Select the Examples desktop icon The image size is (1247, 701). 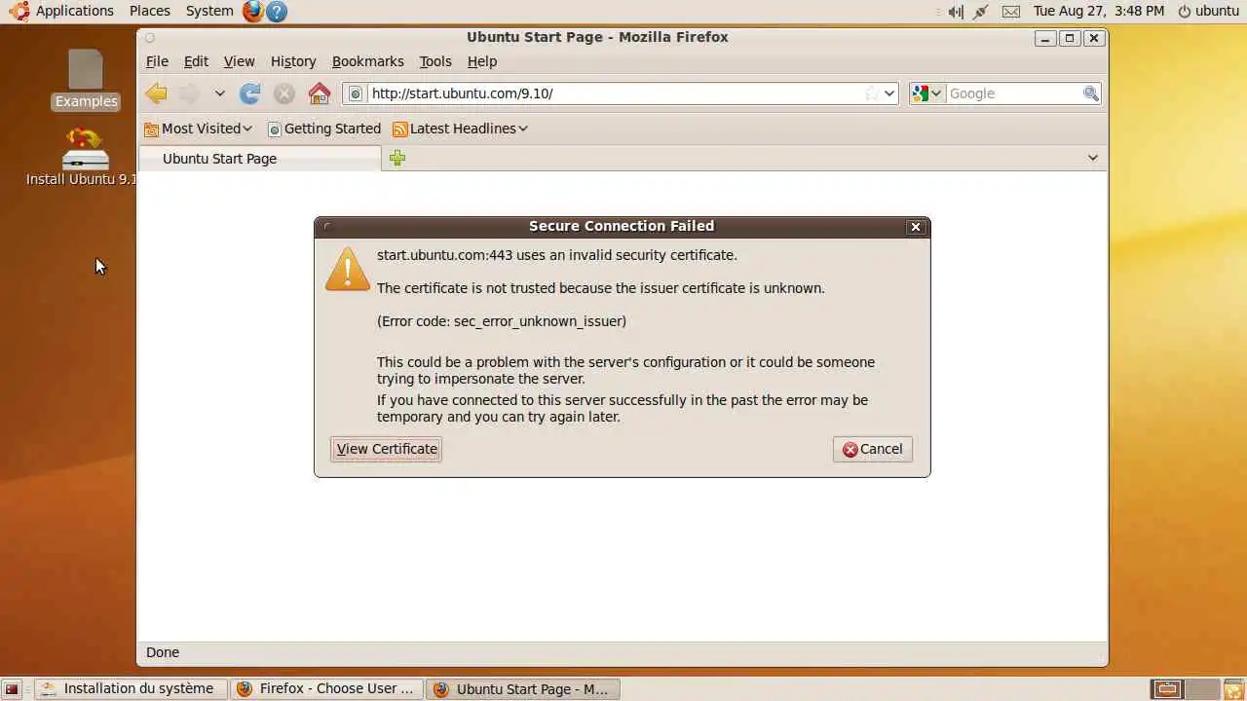86,79
